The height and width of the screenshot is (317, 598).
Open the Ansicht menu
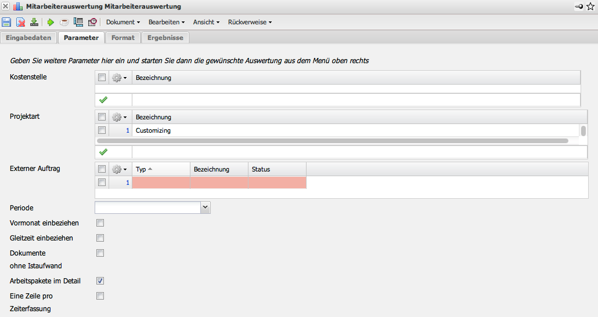coord(206,22)
